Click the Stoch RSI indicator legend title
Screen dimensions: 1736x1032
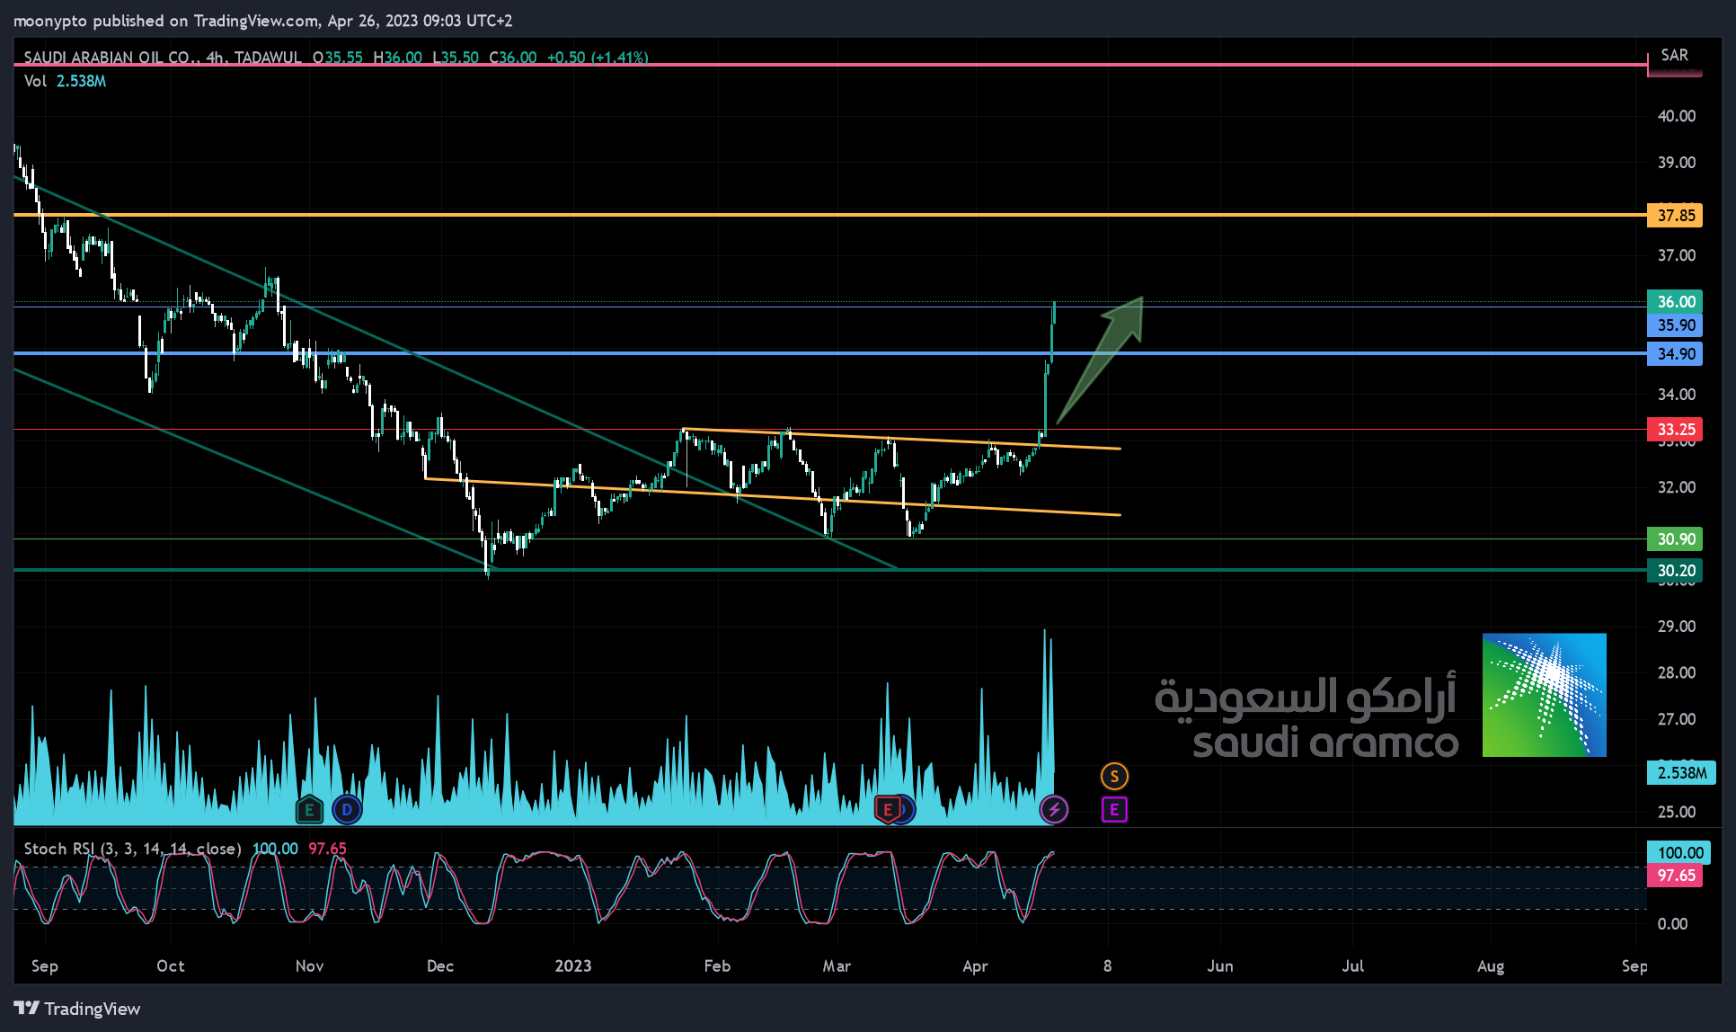132,849
